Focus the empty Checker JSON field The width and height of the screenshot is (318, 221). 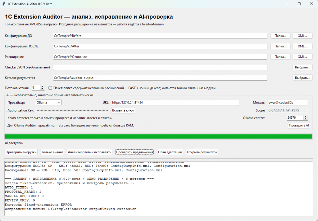pyautogui.click(x=160, y=67)
